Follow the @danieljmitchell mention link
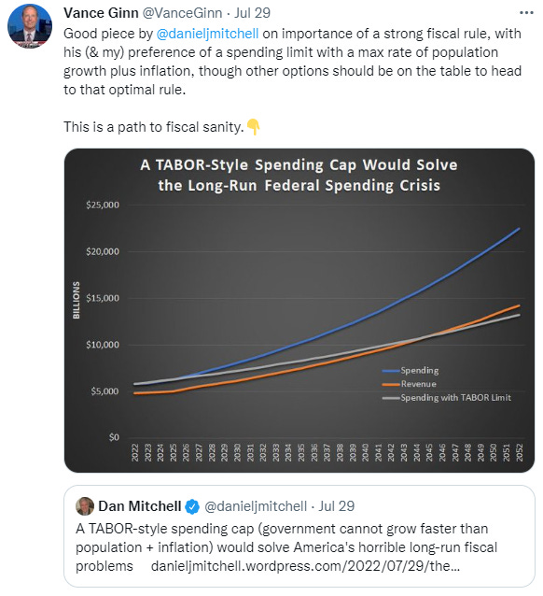543x596 pixels. click(207, 34)
